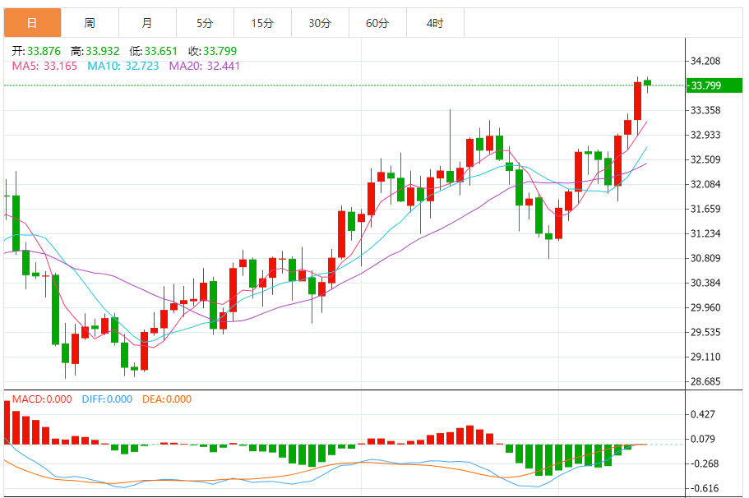Click the 开:33.876 open price value

(36, 51)
